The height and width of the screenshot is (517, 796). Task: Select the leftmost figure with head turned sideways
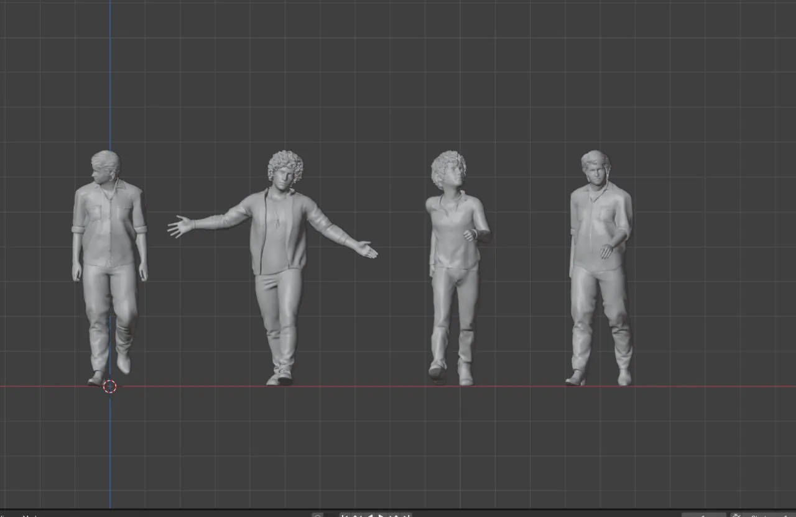(x=109, y=268)
